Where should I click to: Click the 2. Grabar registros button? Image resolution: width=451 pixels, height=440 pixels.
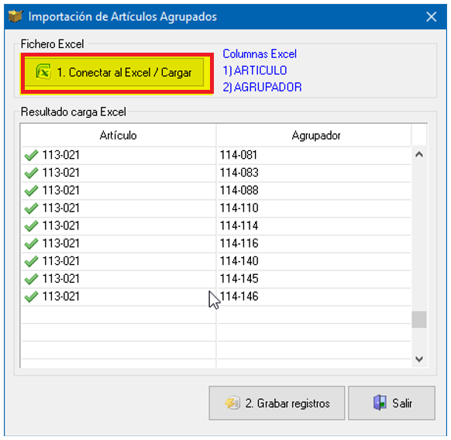277,403
